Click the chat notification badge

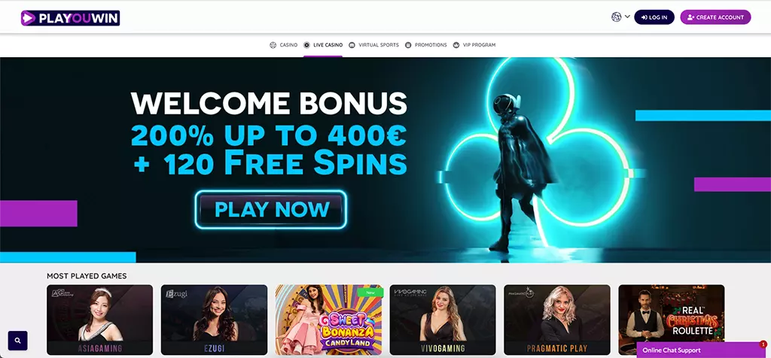click(763, 344)
